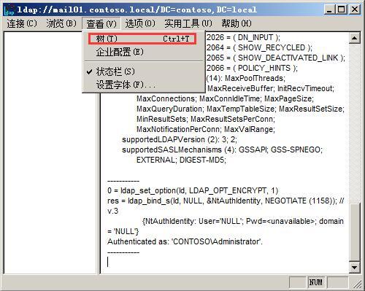The height and width of the screenshot is (291, 365).
Task: Click the ldp application icon in title bar
Action: click(9, 9)
